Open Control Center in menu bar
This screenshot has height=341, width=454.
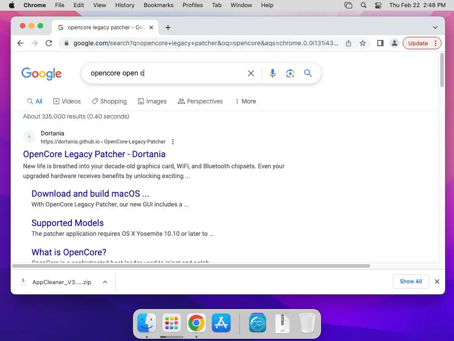click(x=378, y=5)
